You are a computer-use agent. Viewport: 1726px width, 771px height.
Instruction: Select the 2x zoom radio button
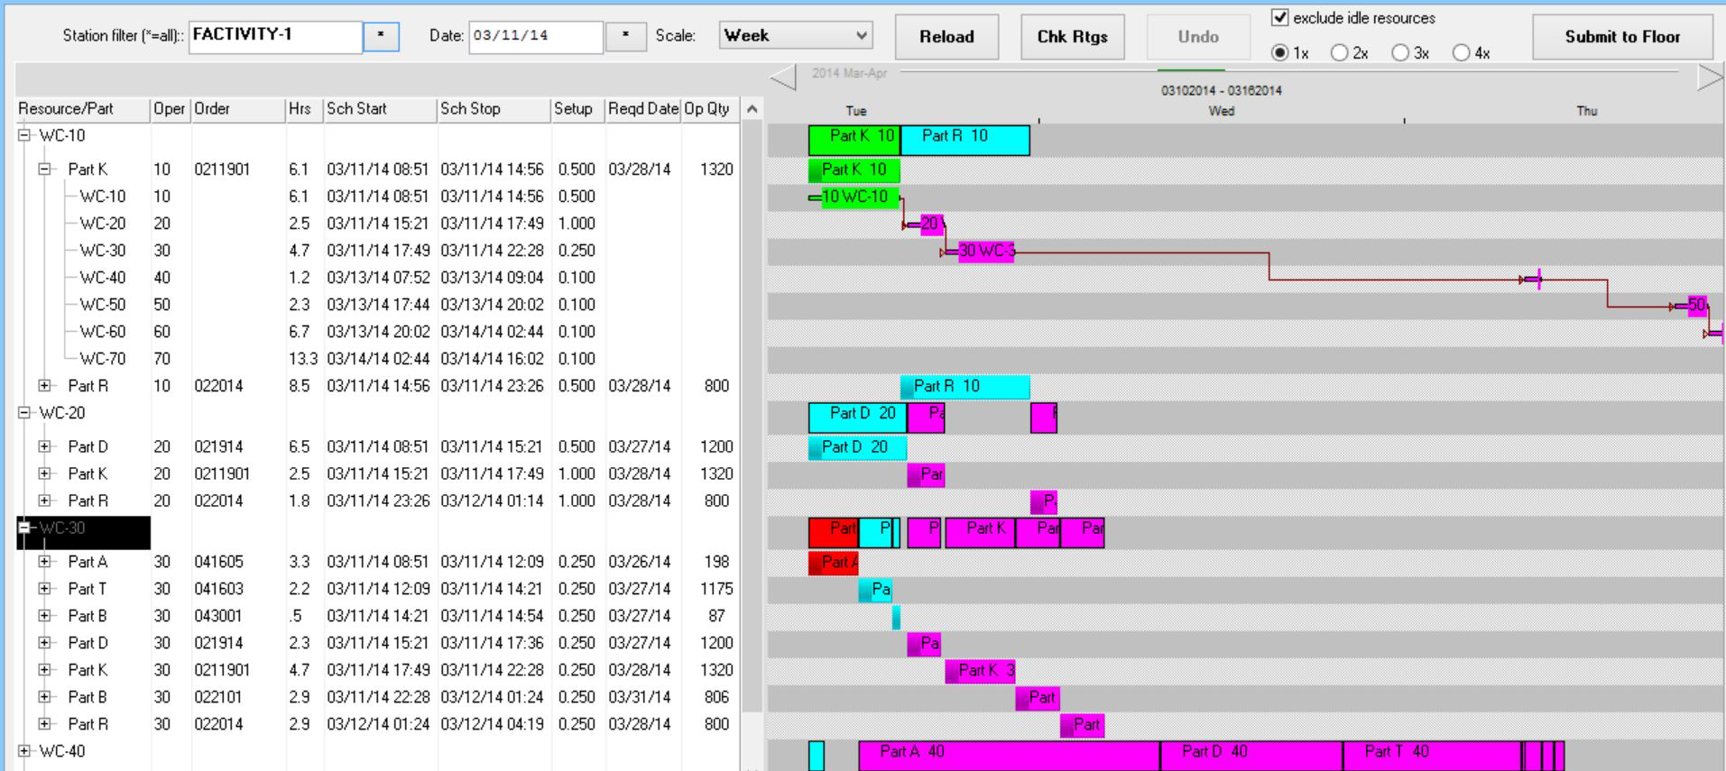coord(1340,53)
